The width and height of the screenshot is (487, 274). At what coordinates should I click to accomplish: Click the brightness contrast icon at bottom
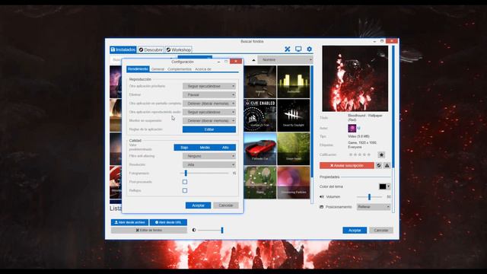click(194, 230)
